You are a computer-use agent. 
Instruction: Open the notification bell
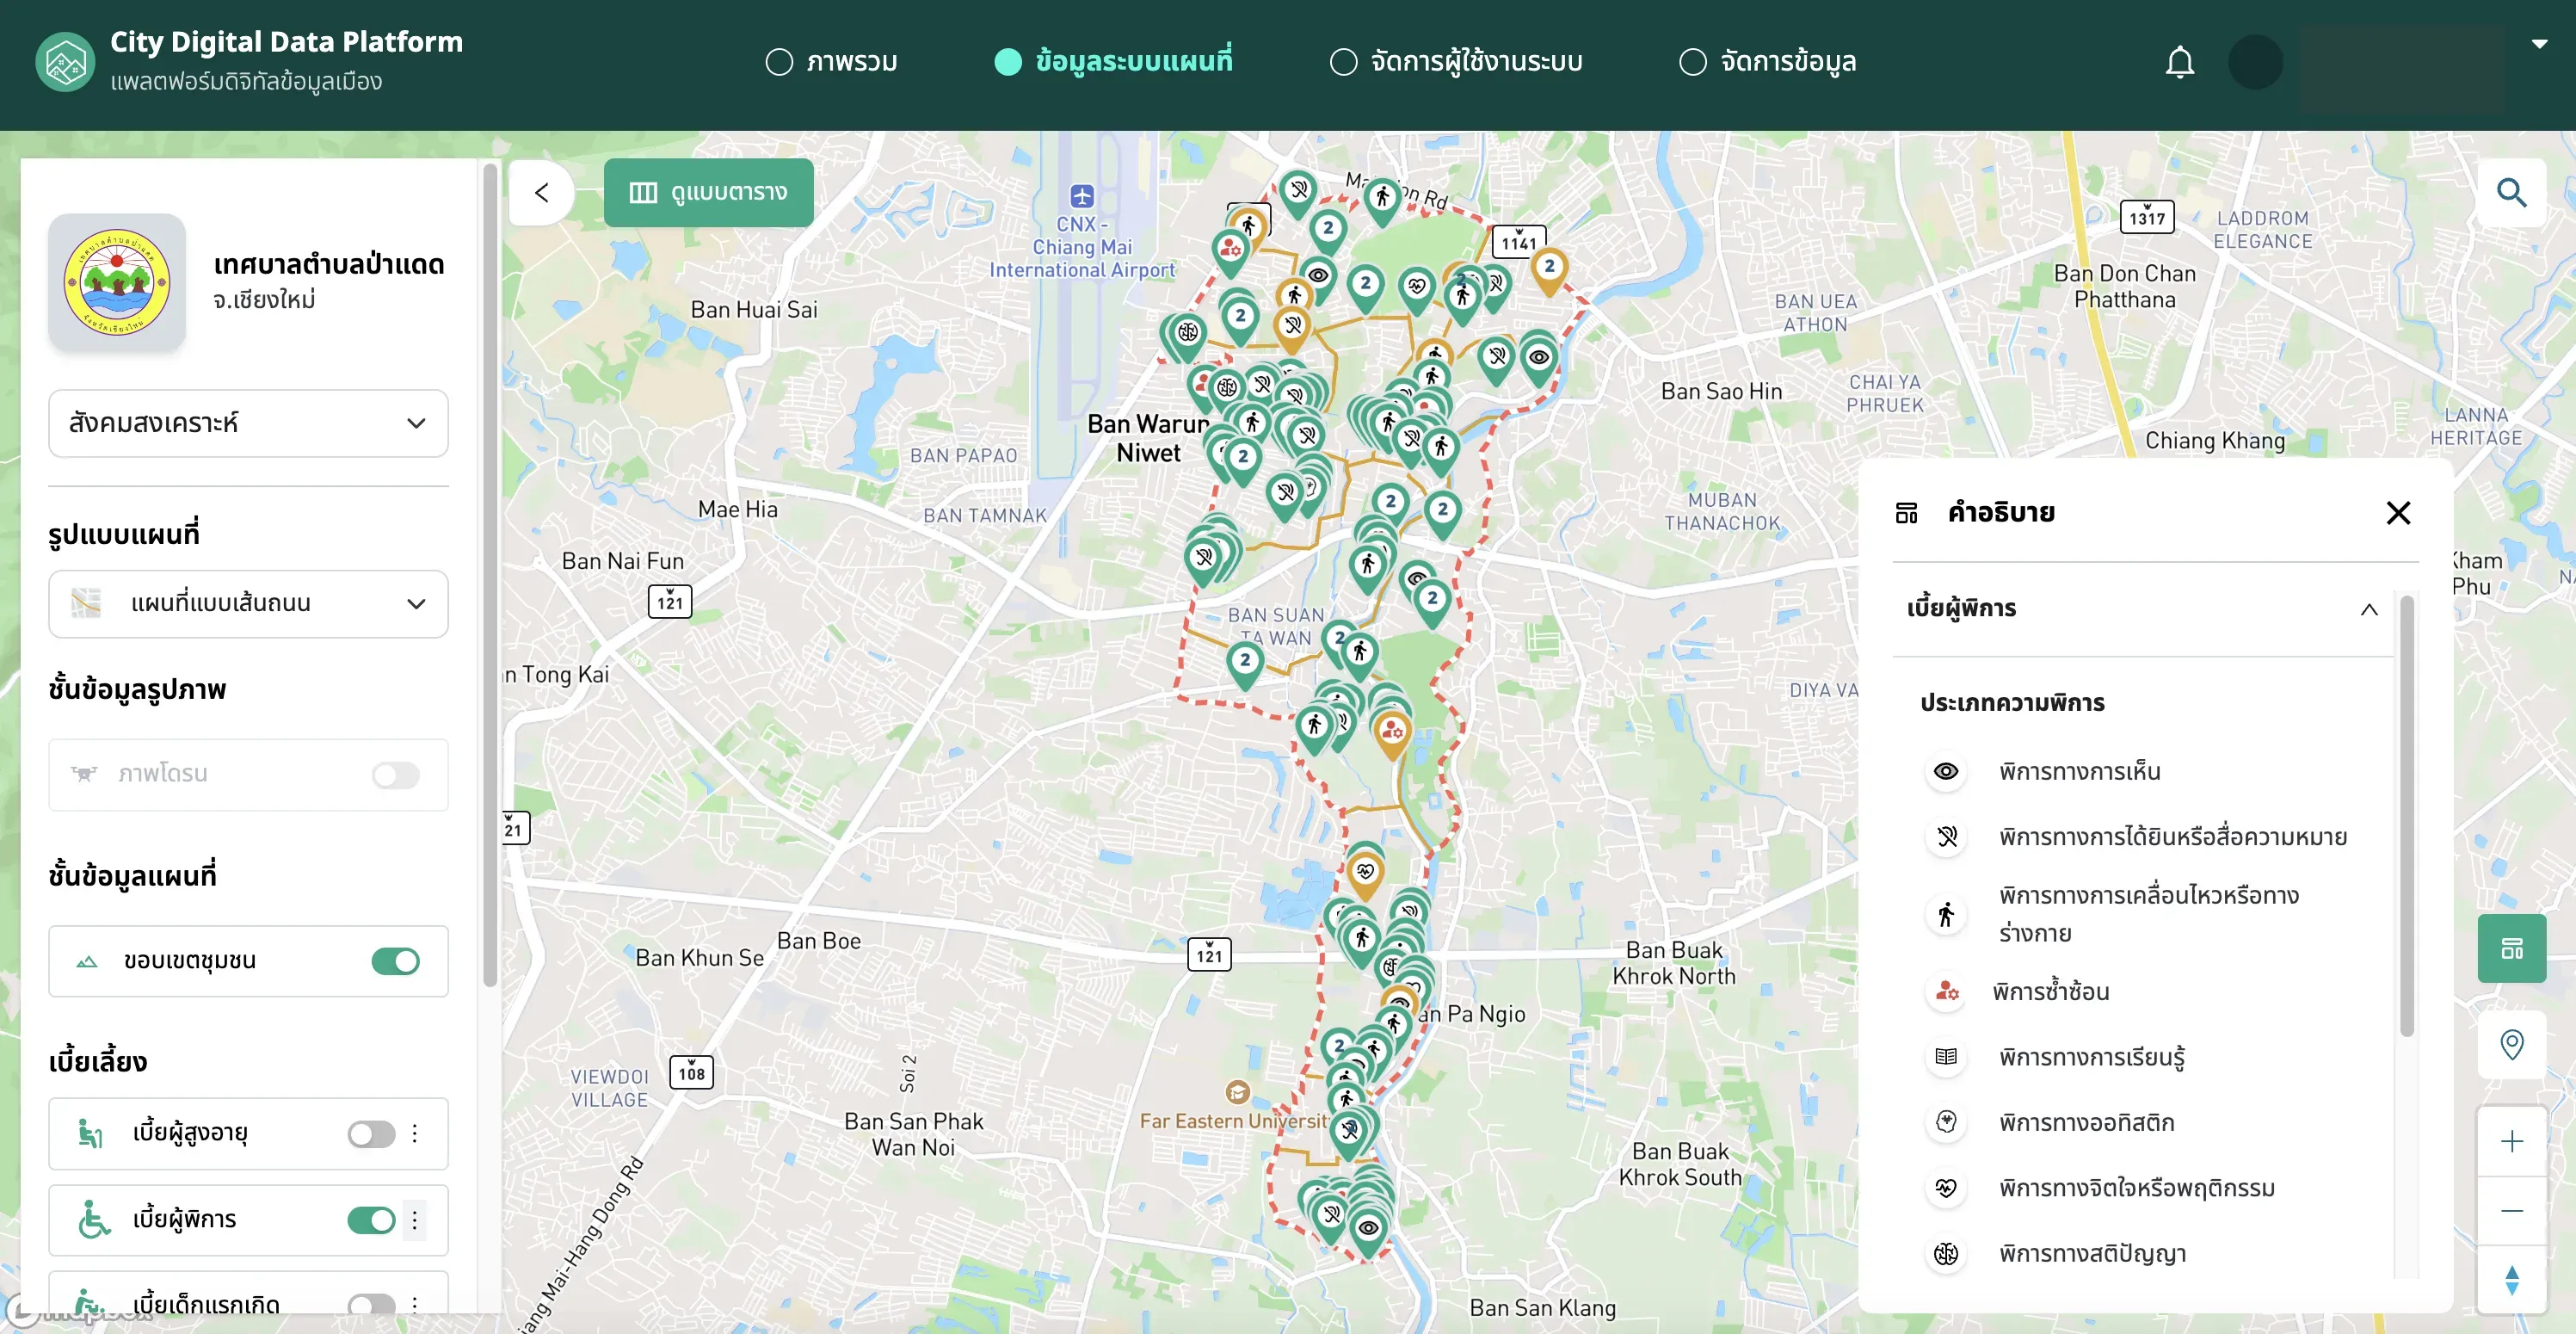point(2179,62)
